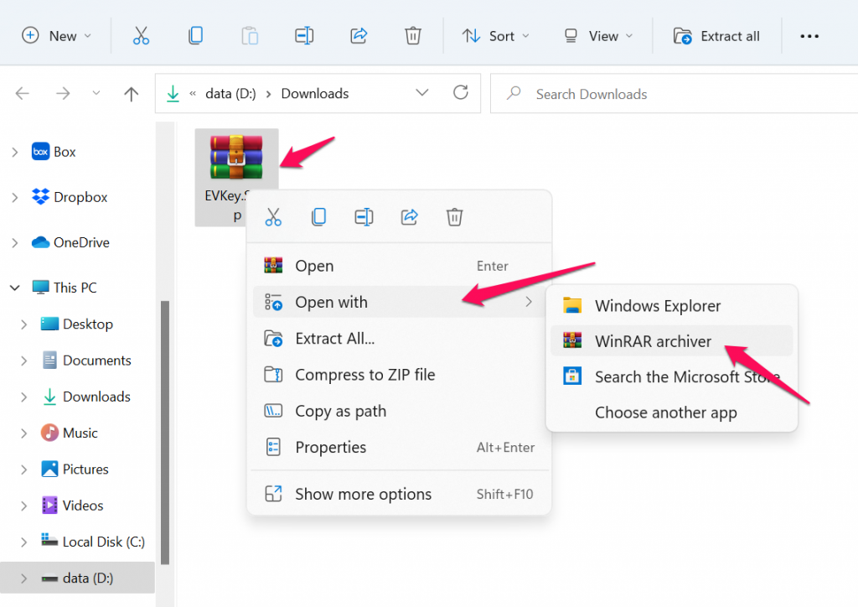
Task: Click the Extract all toolbar button
Action: click(717, 36)
